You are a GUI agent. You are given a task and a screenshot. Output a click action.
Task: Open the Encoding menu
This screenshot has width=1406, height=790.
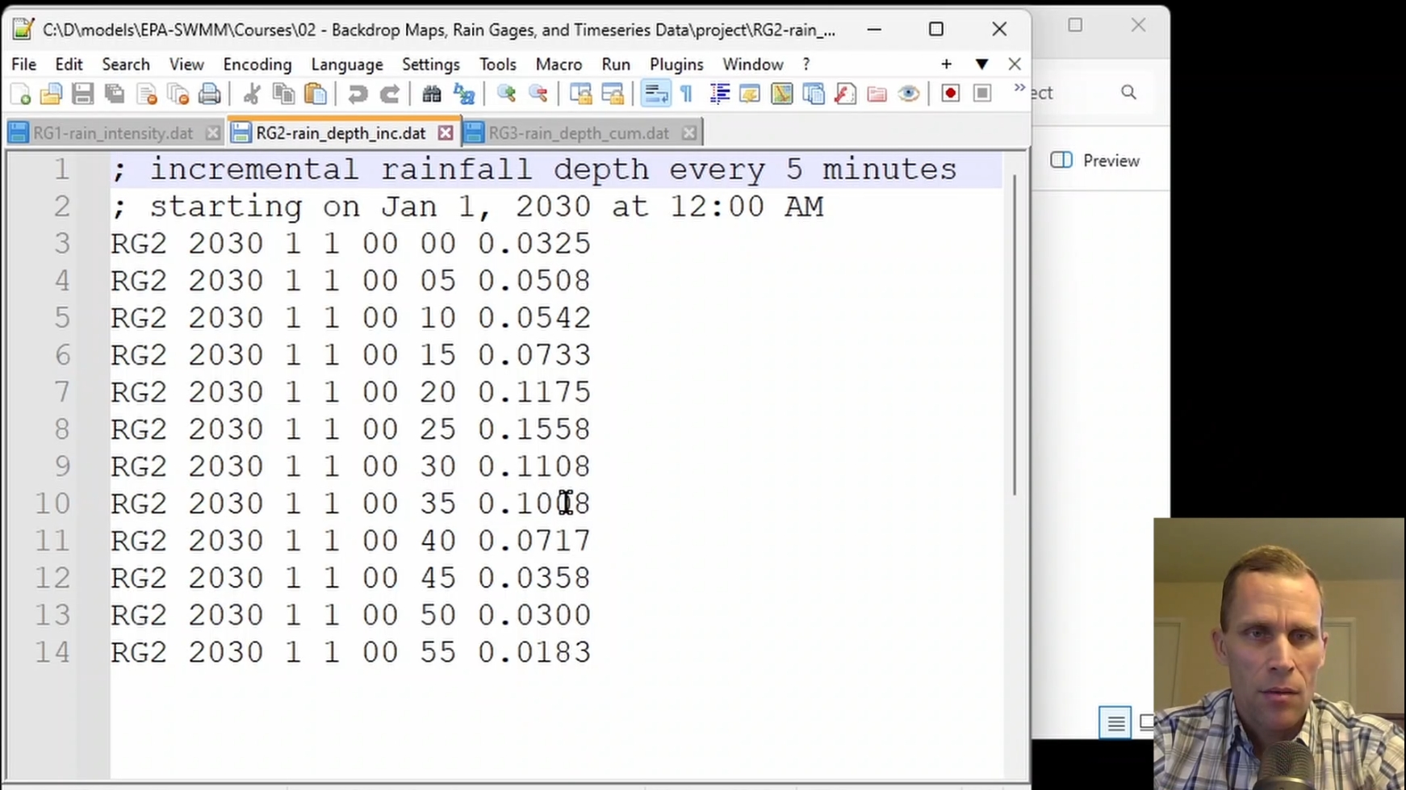pyautogui.click(x=257, y=64)
